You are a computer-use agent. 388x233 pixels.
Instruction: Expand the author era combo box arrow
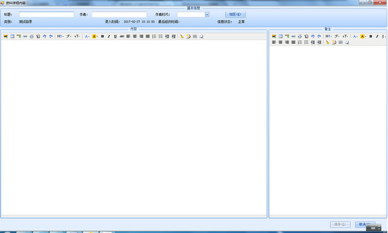(207, 15)
